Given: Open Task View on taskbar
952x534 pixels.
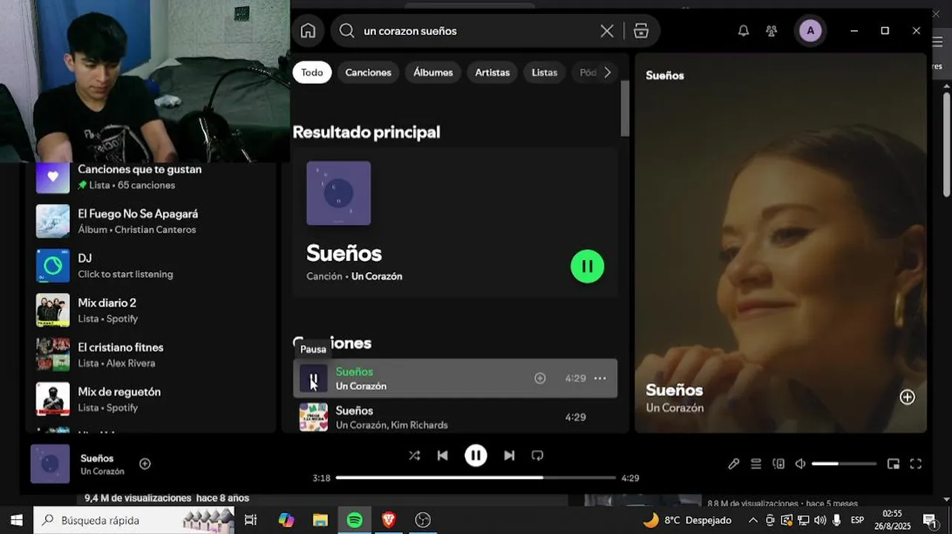Looking at the screenshot, I should tap(251, 520).
